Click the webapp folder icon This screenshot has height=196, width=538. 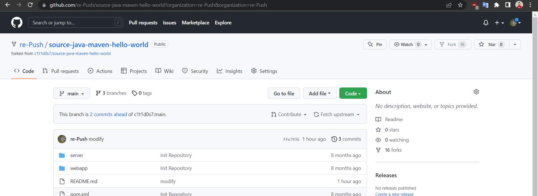62,168
